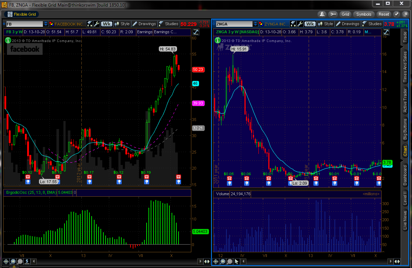Open FB chart quick study flask icon
Screen dimensions: 412x268
[90, 24]
